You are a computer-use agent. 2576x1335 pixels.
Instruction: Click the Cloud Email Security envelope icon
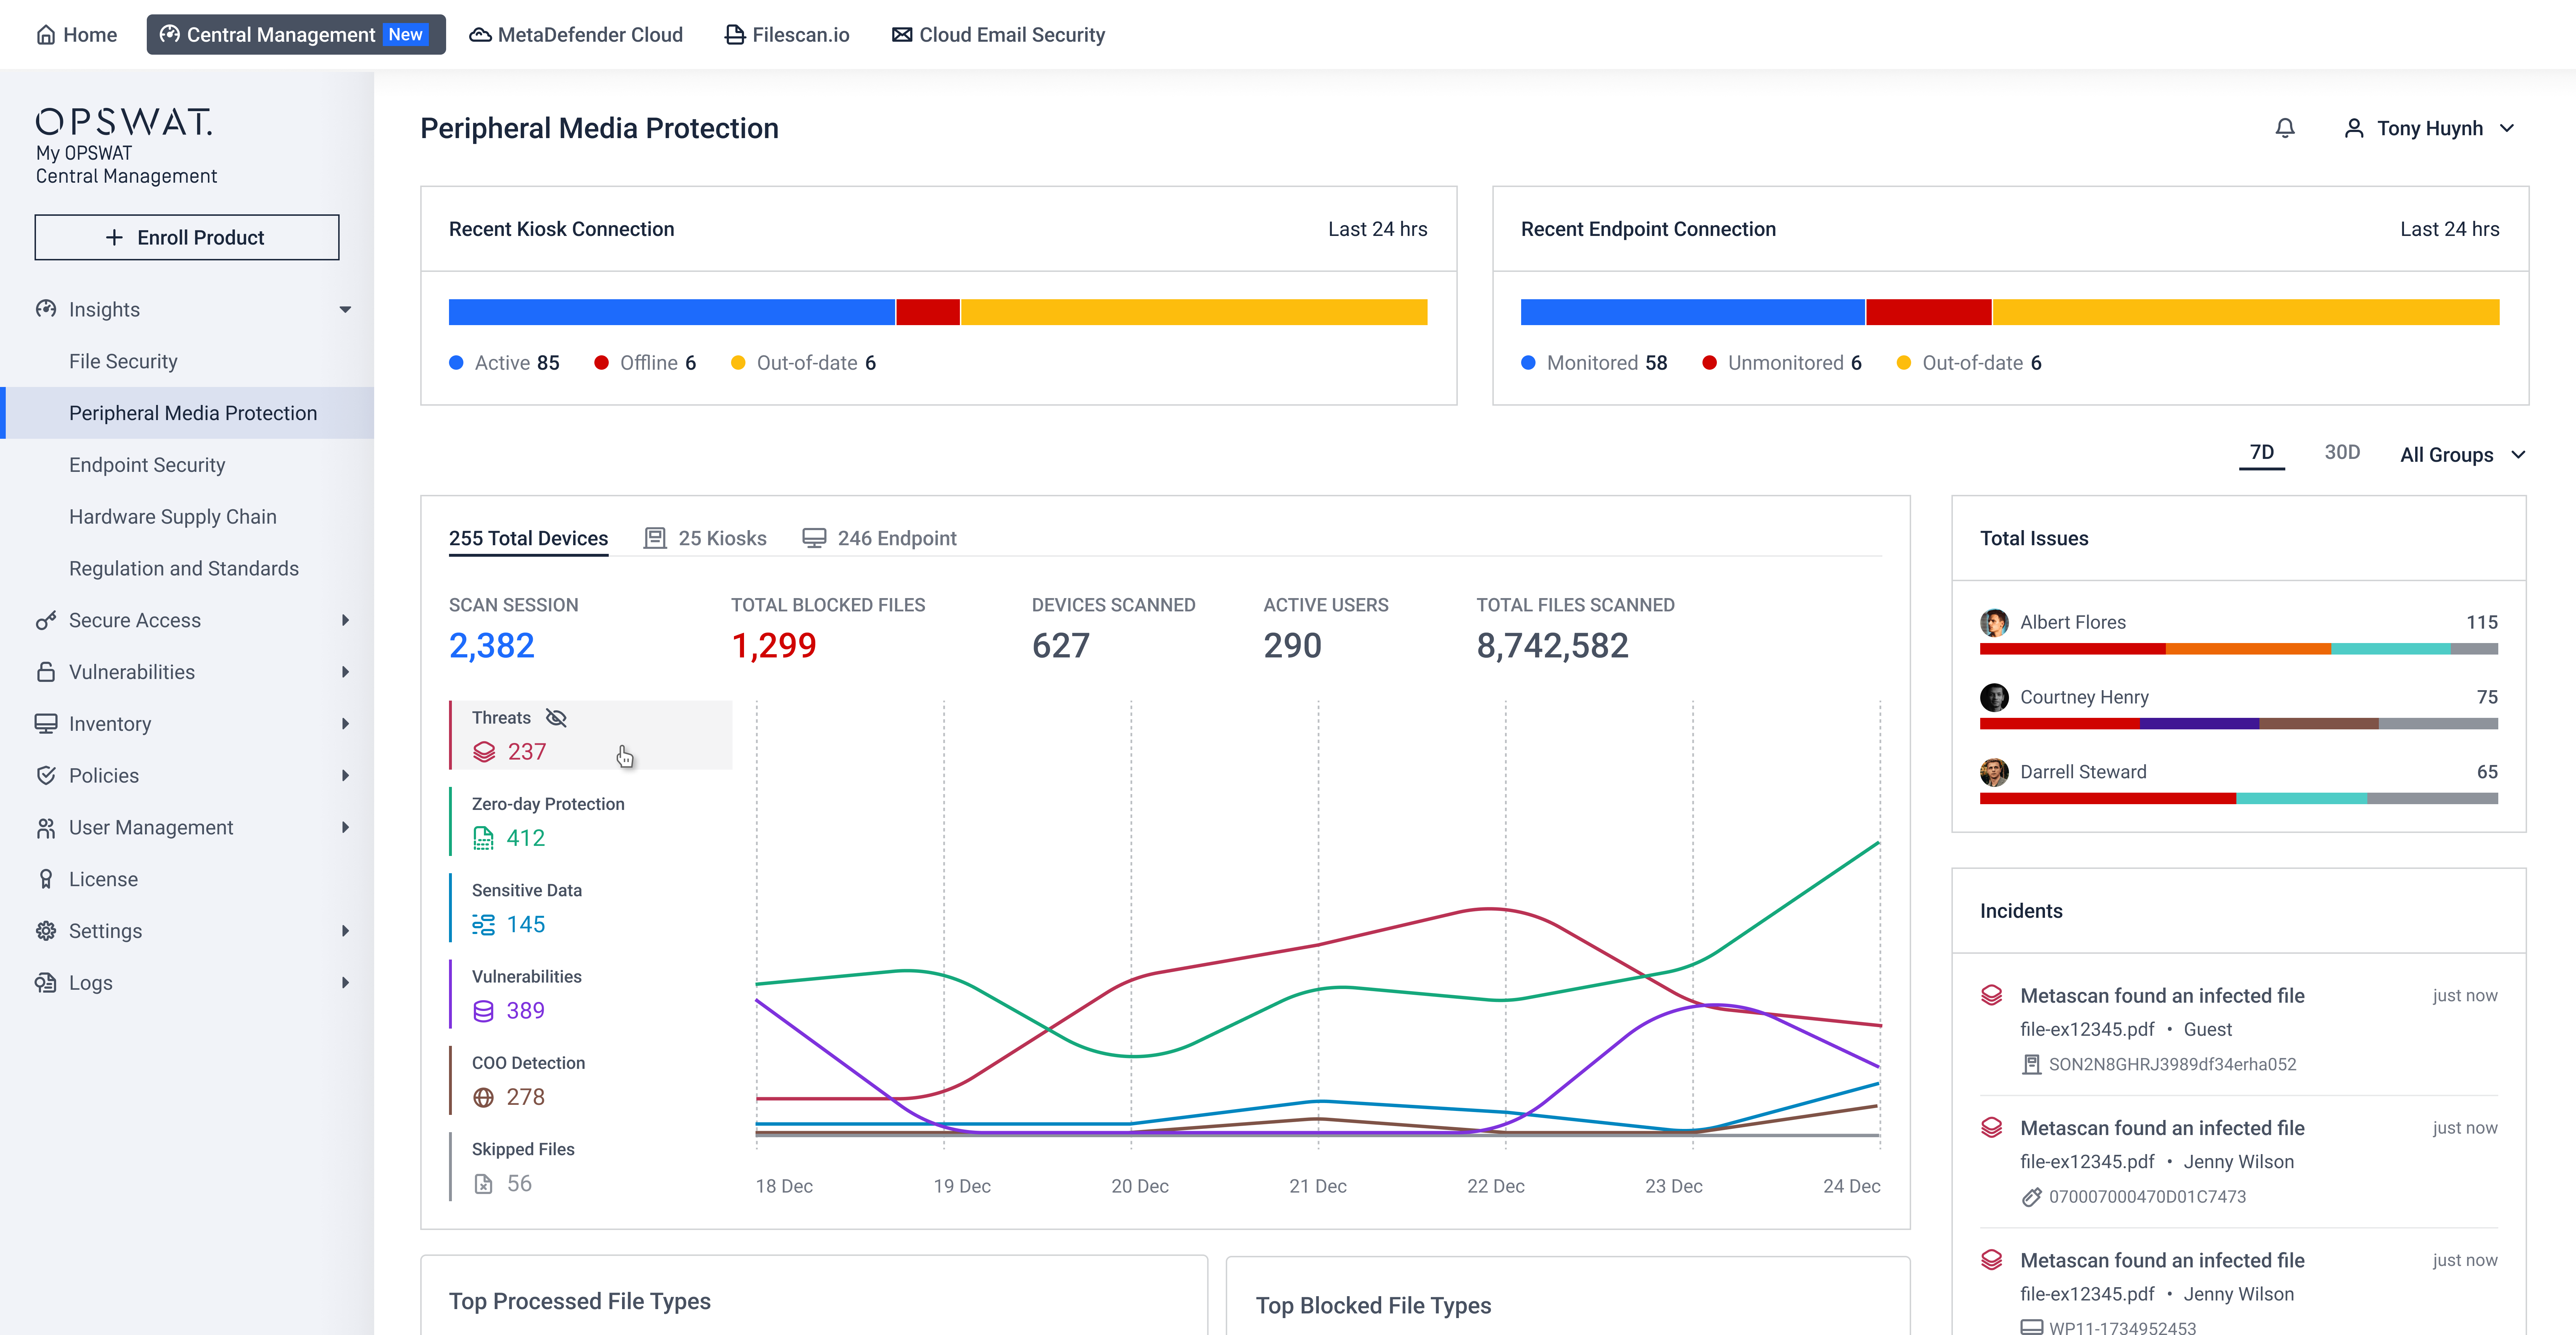902,35
